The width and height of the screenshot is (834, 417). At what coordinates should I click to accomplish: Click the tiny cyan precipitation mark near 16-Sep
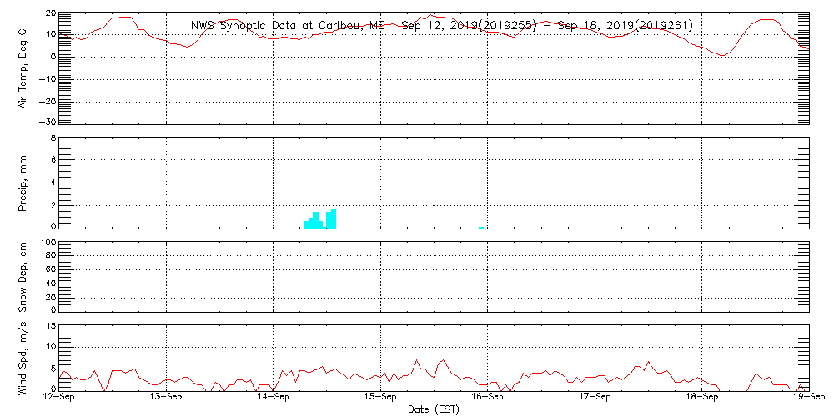481,226
